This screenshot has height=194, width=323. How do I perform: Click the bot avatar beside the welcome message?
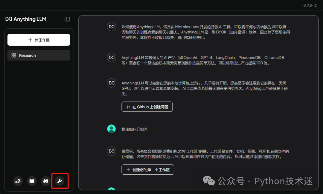112,27
